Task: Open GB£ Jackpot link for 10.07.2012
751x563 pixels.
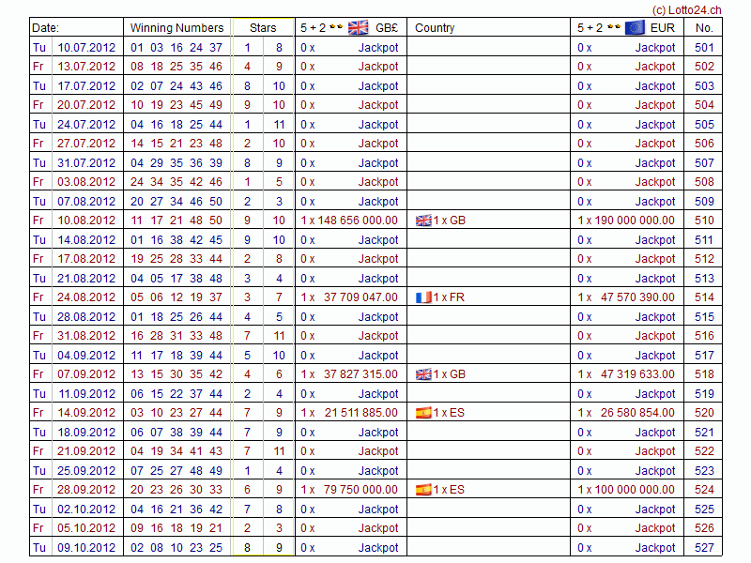Action: coord(378,47)
